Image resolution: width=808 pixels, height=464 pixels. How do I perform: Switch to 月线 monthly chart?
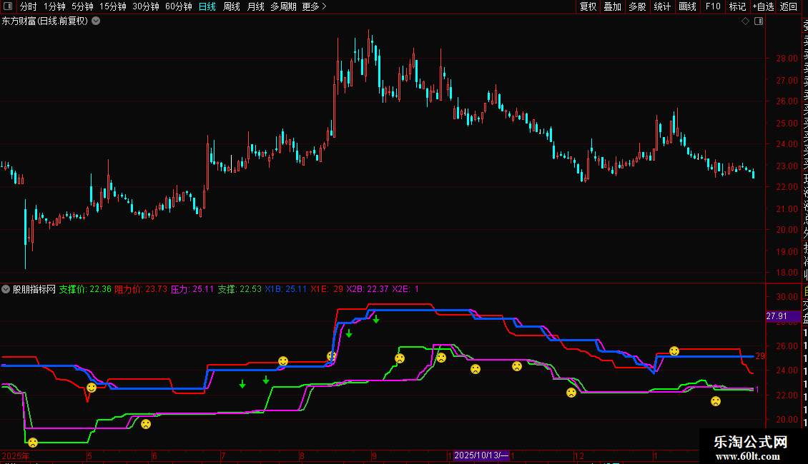pyautogui.click(x=255, y=6)
